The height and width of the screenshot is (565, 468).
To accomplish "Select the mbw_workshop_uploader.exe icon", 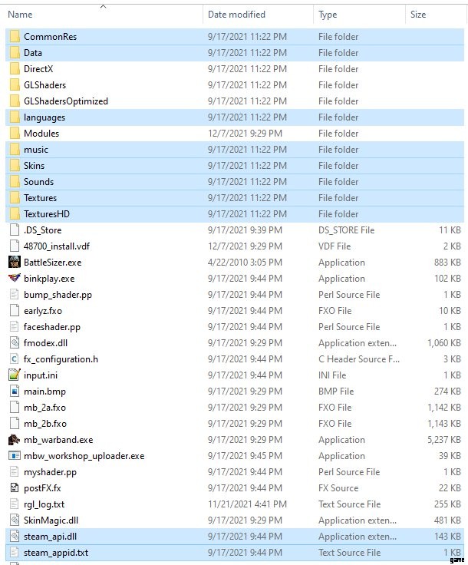I will (14, 456).
